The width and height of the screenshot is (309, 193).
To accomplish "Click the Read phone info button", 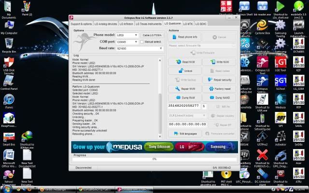I will 184,37.
